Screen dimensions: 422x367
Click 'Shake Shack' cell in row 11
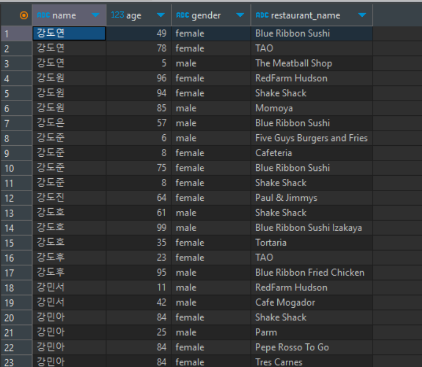(312, 183)
